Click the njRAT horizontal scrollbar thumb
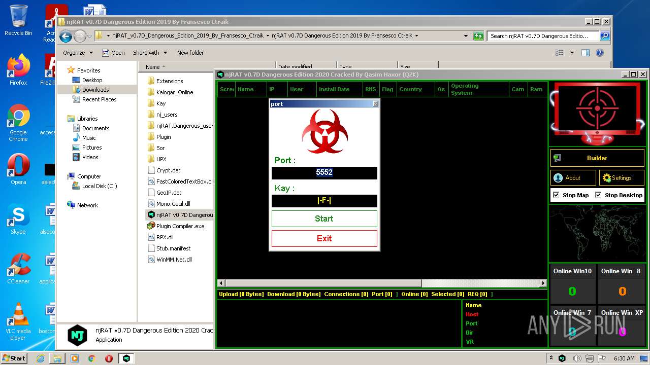This screenshot has width=650, height=365. 323,283
